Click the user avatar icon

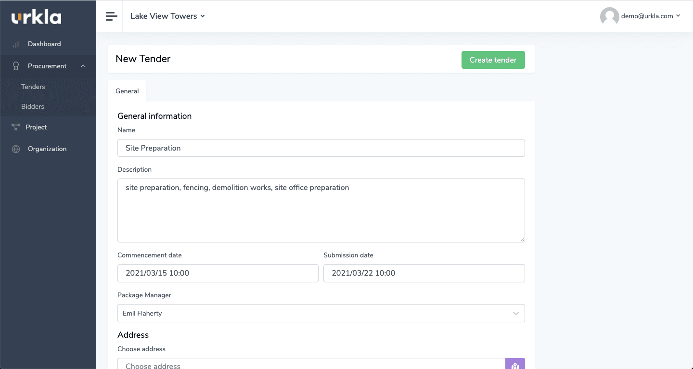pyautogui.click(x=609, y=16)
